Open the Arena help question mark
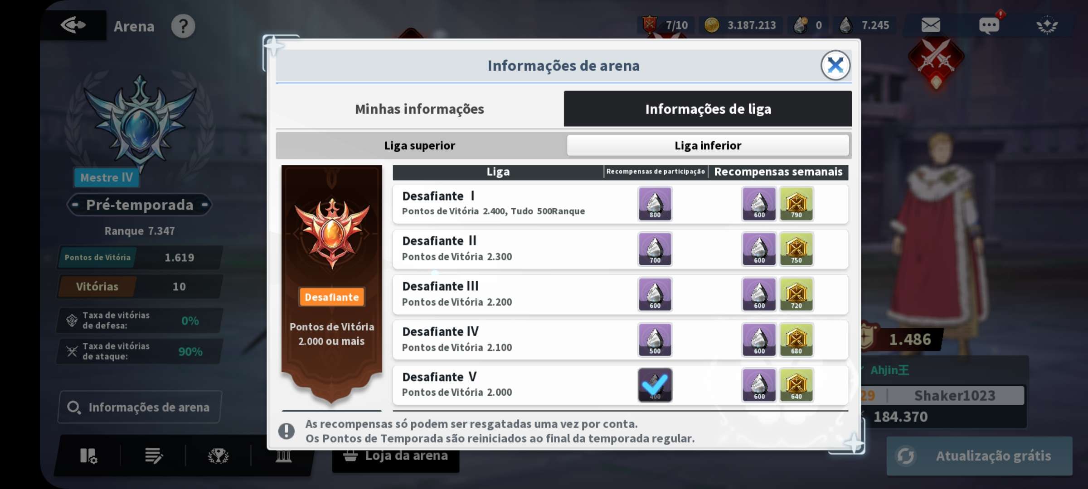This screenshot has height=489, width=1088. pos(183,26)
